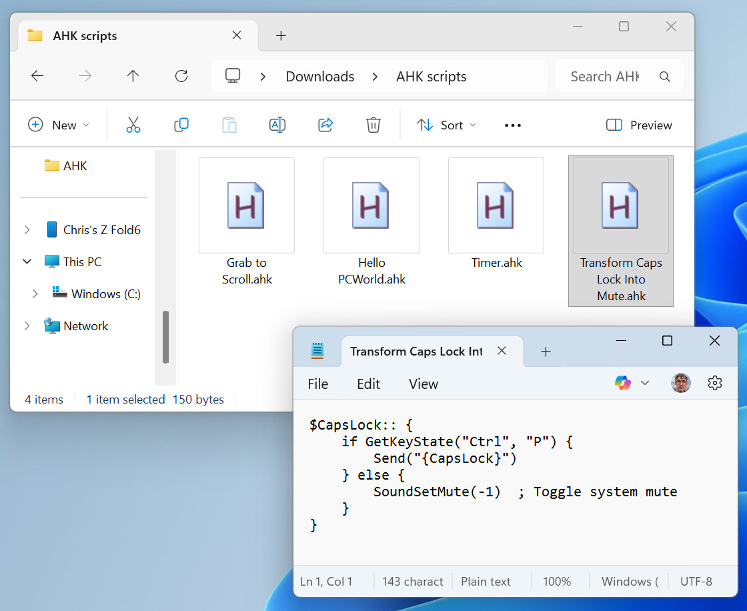Go up one folder level
747x611 pixels.
click(133, 76)
